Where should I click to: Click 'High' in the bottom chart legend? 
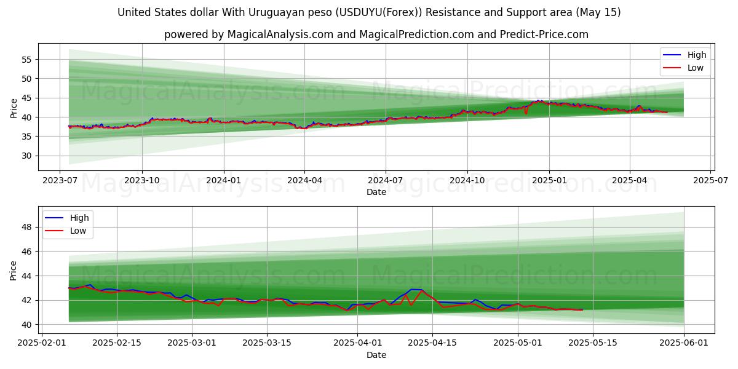point(79,218)
